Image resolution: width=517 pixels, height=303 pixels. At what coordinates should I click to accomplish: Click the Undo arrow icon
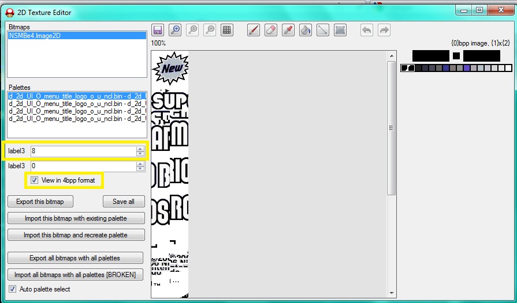(x=367, y=30)
